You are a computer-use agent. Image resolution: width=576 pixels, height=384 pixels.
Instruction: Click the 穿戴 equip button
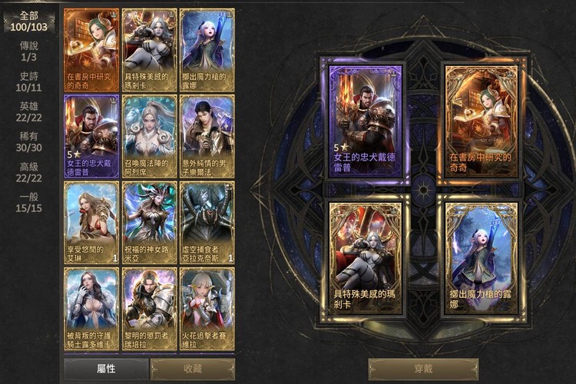(x=423, y=369)
